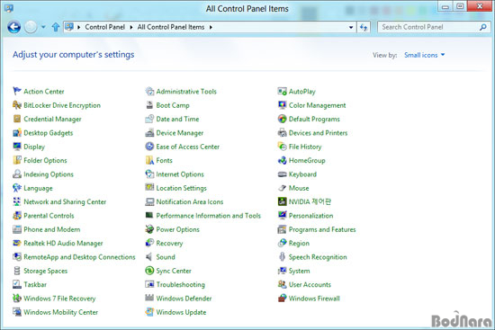Viewport: 495px width, 330px height.
Task: Open the Power Options icon
Action: (x=149, y=229)
